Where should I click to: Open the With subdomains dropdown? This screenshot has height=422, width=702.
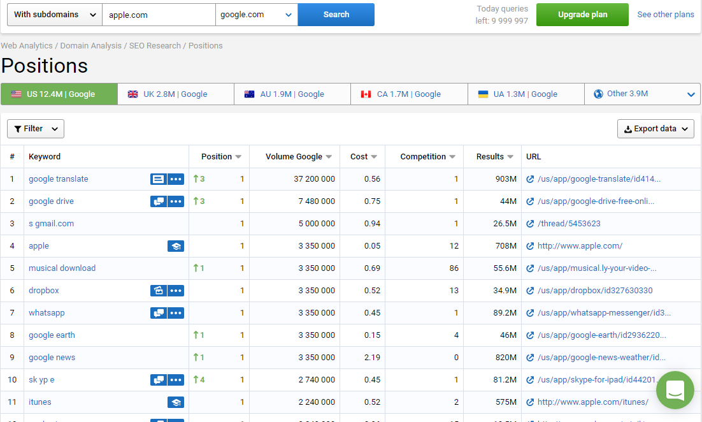[x=55, y=15]
